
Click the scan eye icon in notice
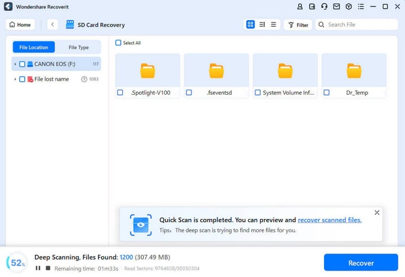tap(141, 225)
